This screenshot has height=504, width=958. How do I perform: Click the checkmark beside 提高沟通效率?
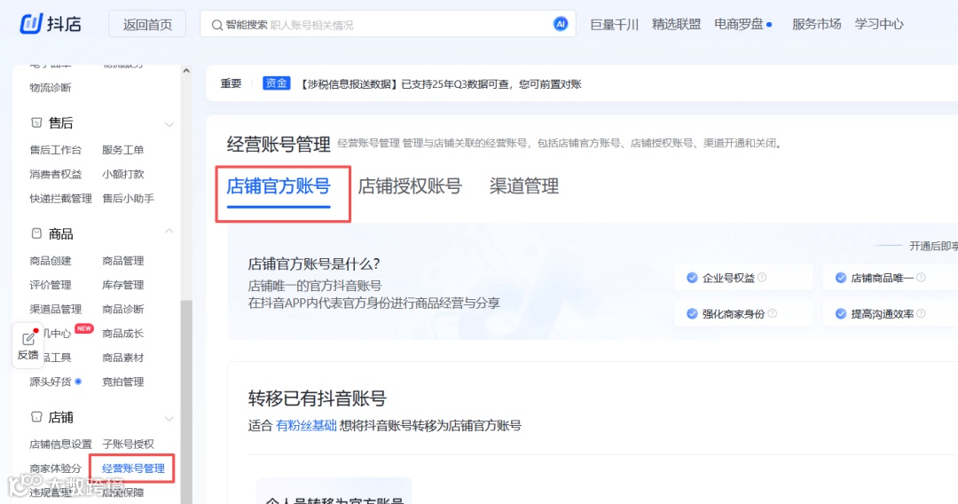[x=841, y=313]
